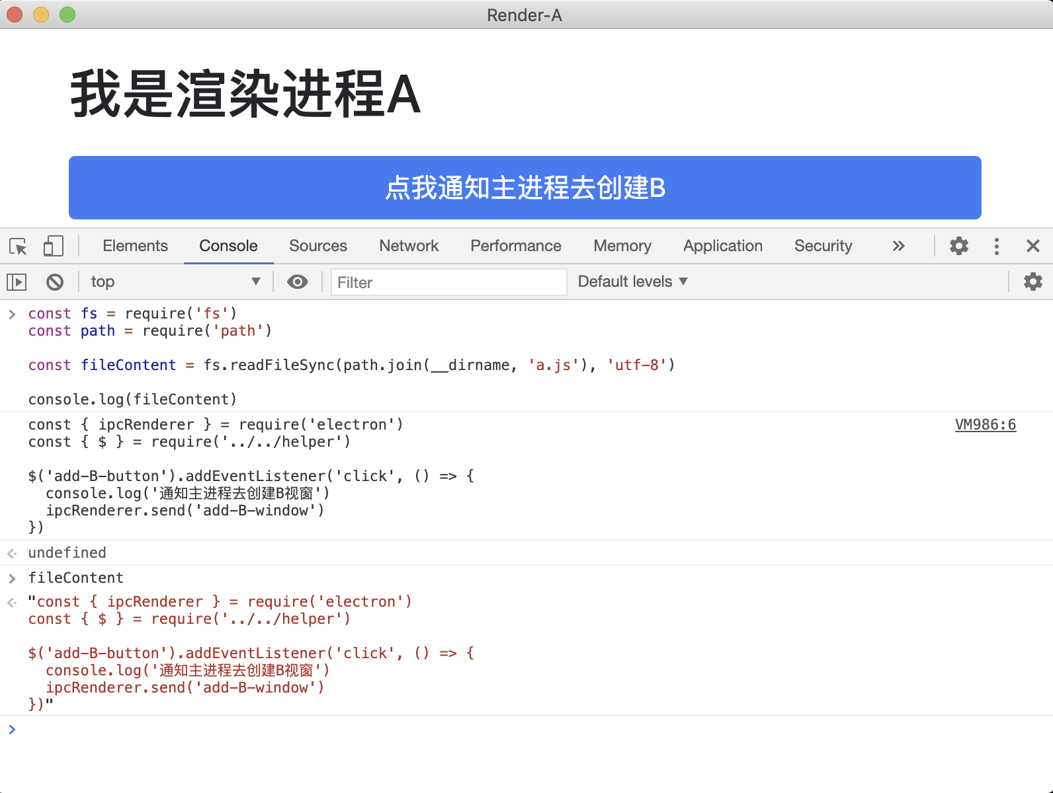Switch to the Sources tab
This screenshot has height=793, width=1053.
[x=318, y=246]
